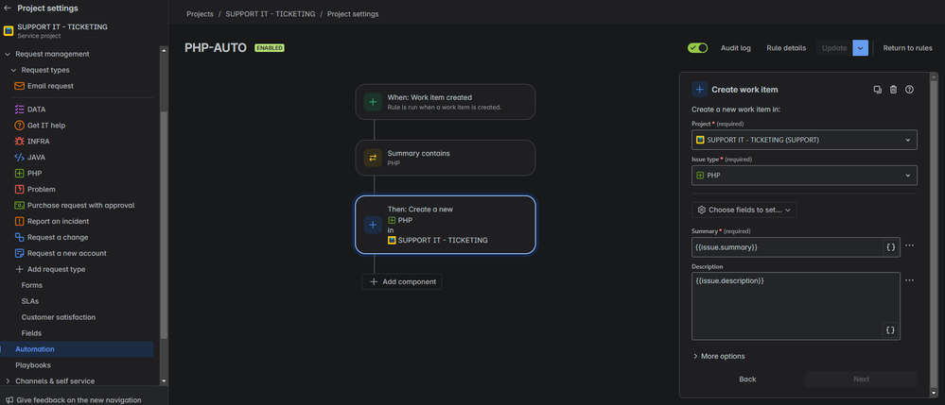Open the Problem request type
This screenshot has height=405, width=945.
(x=41, y=189)
